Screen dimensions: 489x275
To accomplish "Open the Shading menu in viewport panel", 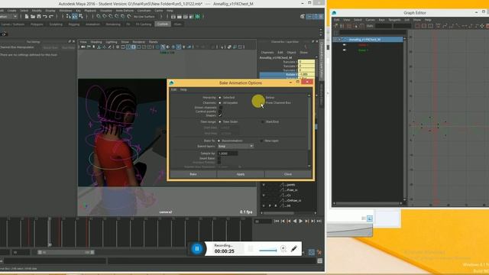I will click(96, 42).
